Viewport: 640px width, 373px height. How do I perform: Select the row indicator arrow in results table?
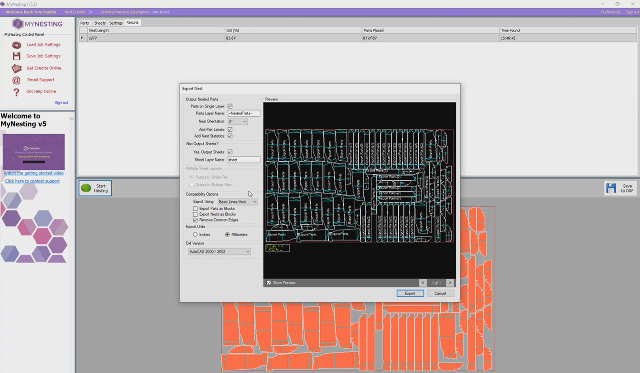click(x=82, y=38)
